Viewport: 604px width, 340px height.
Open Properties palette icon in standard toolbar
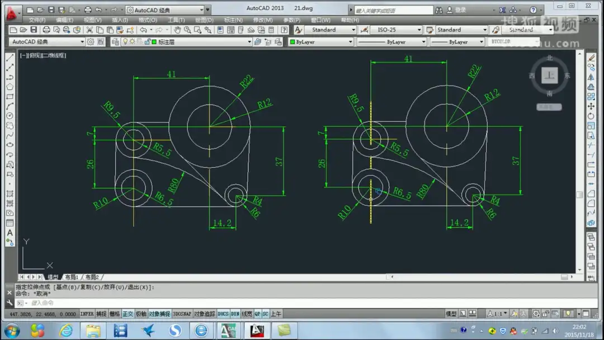point(220,30)
